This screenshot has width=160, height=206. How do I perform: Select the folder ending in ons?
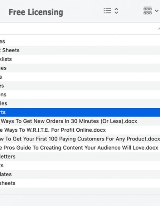80,95
